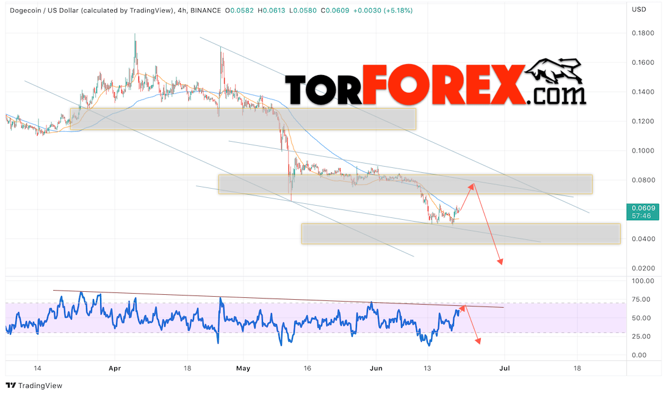This screenshot has width=667, height=395.
Task: Click the 57:46 candle countdown timer
Action: (641, 216)
